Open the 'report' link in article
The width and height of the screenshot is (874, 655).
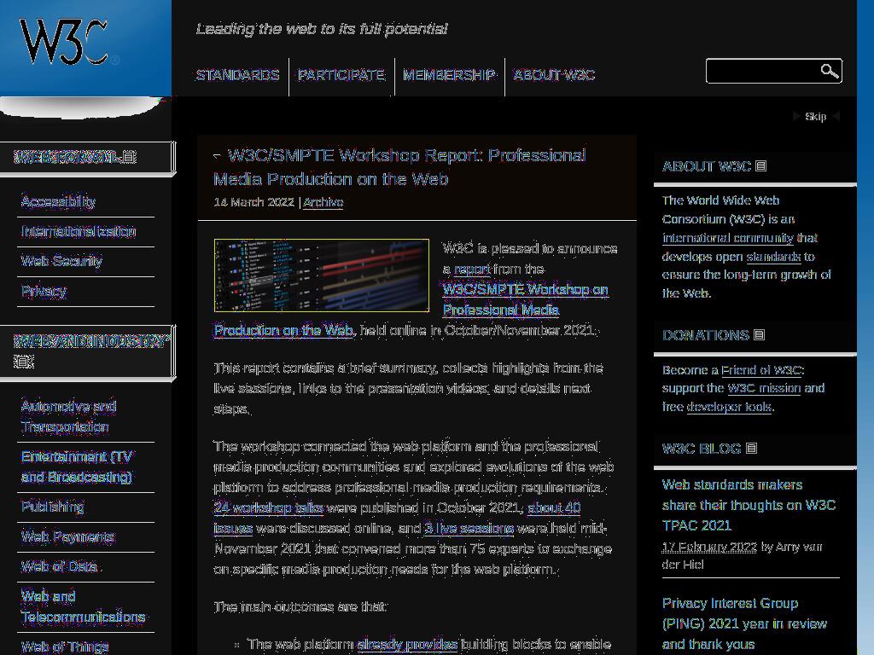pyautogui.click(x=471, y=269)
